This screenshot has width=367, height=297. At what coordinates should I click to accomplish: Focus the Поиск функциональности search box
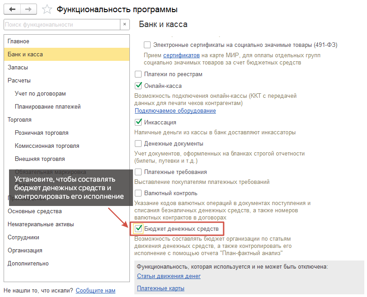[x=62, y=25]
